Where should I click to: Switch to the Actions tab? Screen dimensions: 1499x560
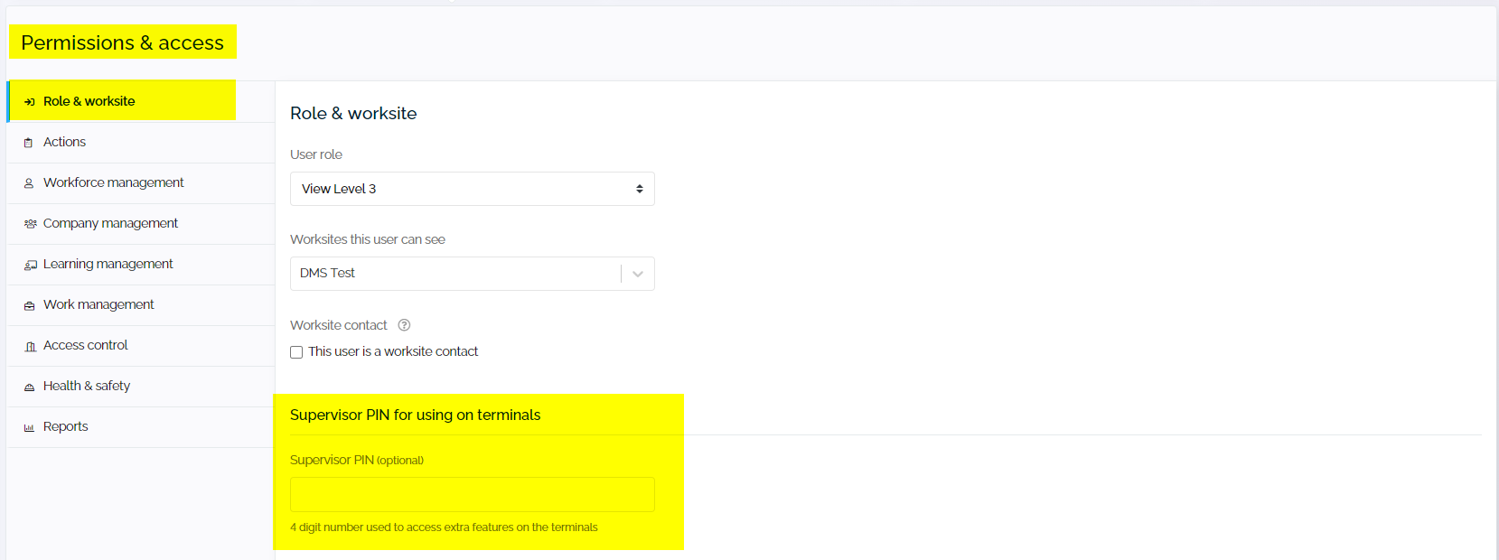tap(65, 142)
